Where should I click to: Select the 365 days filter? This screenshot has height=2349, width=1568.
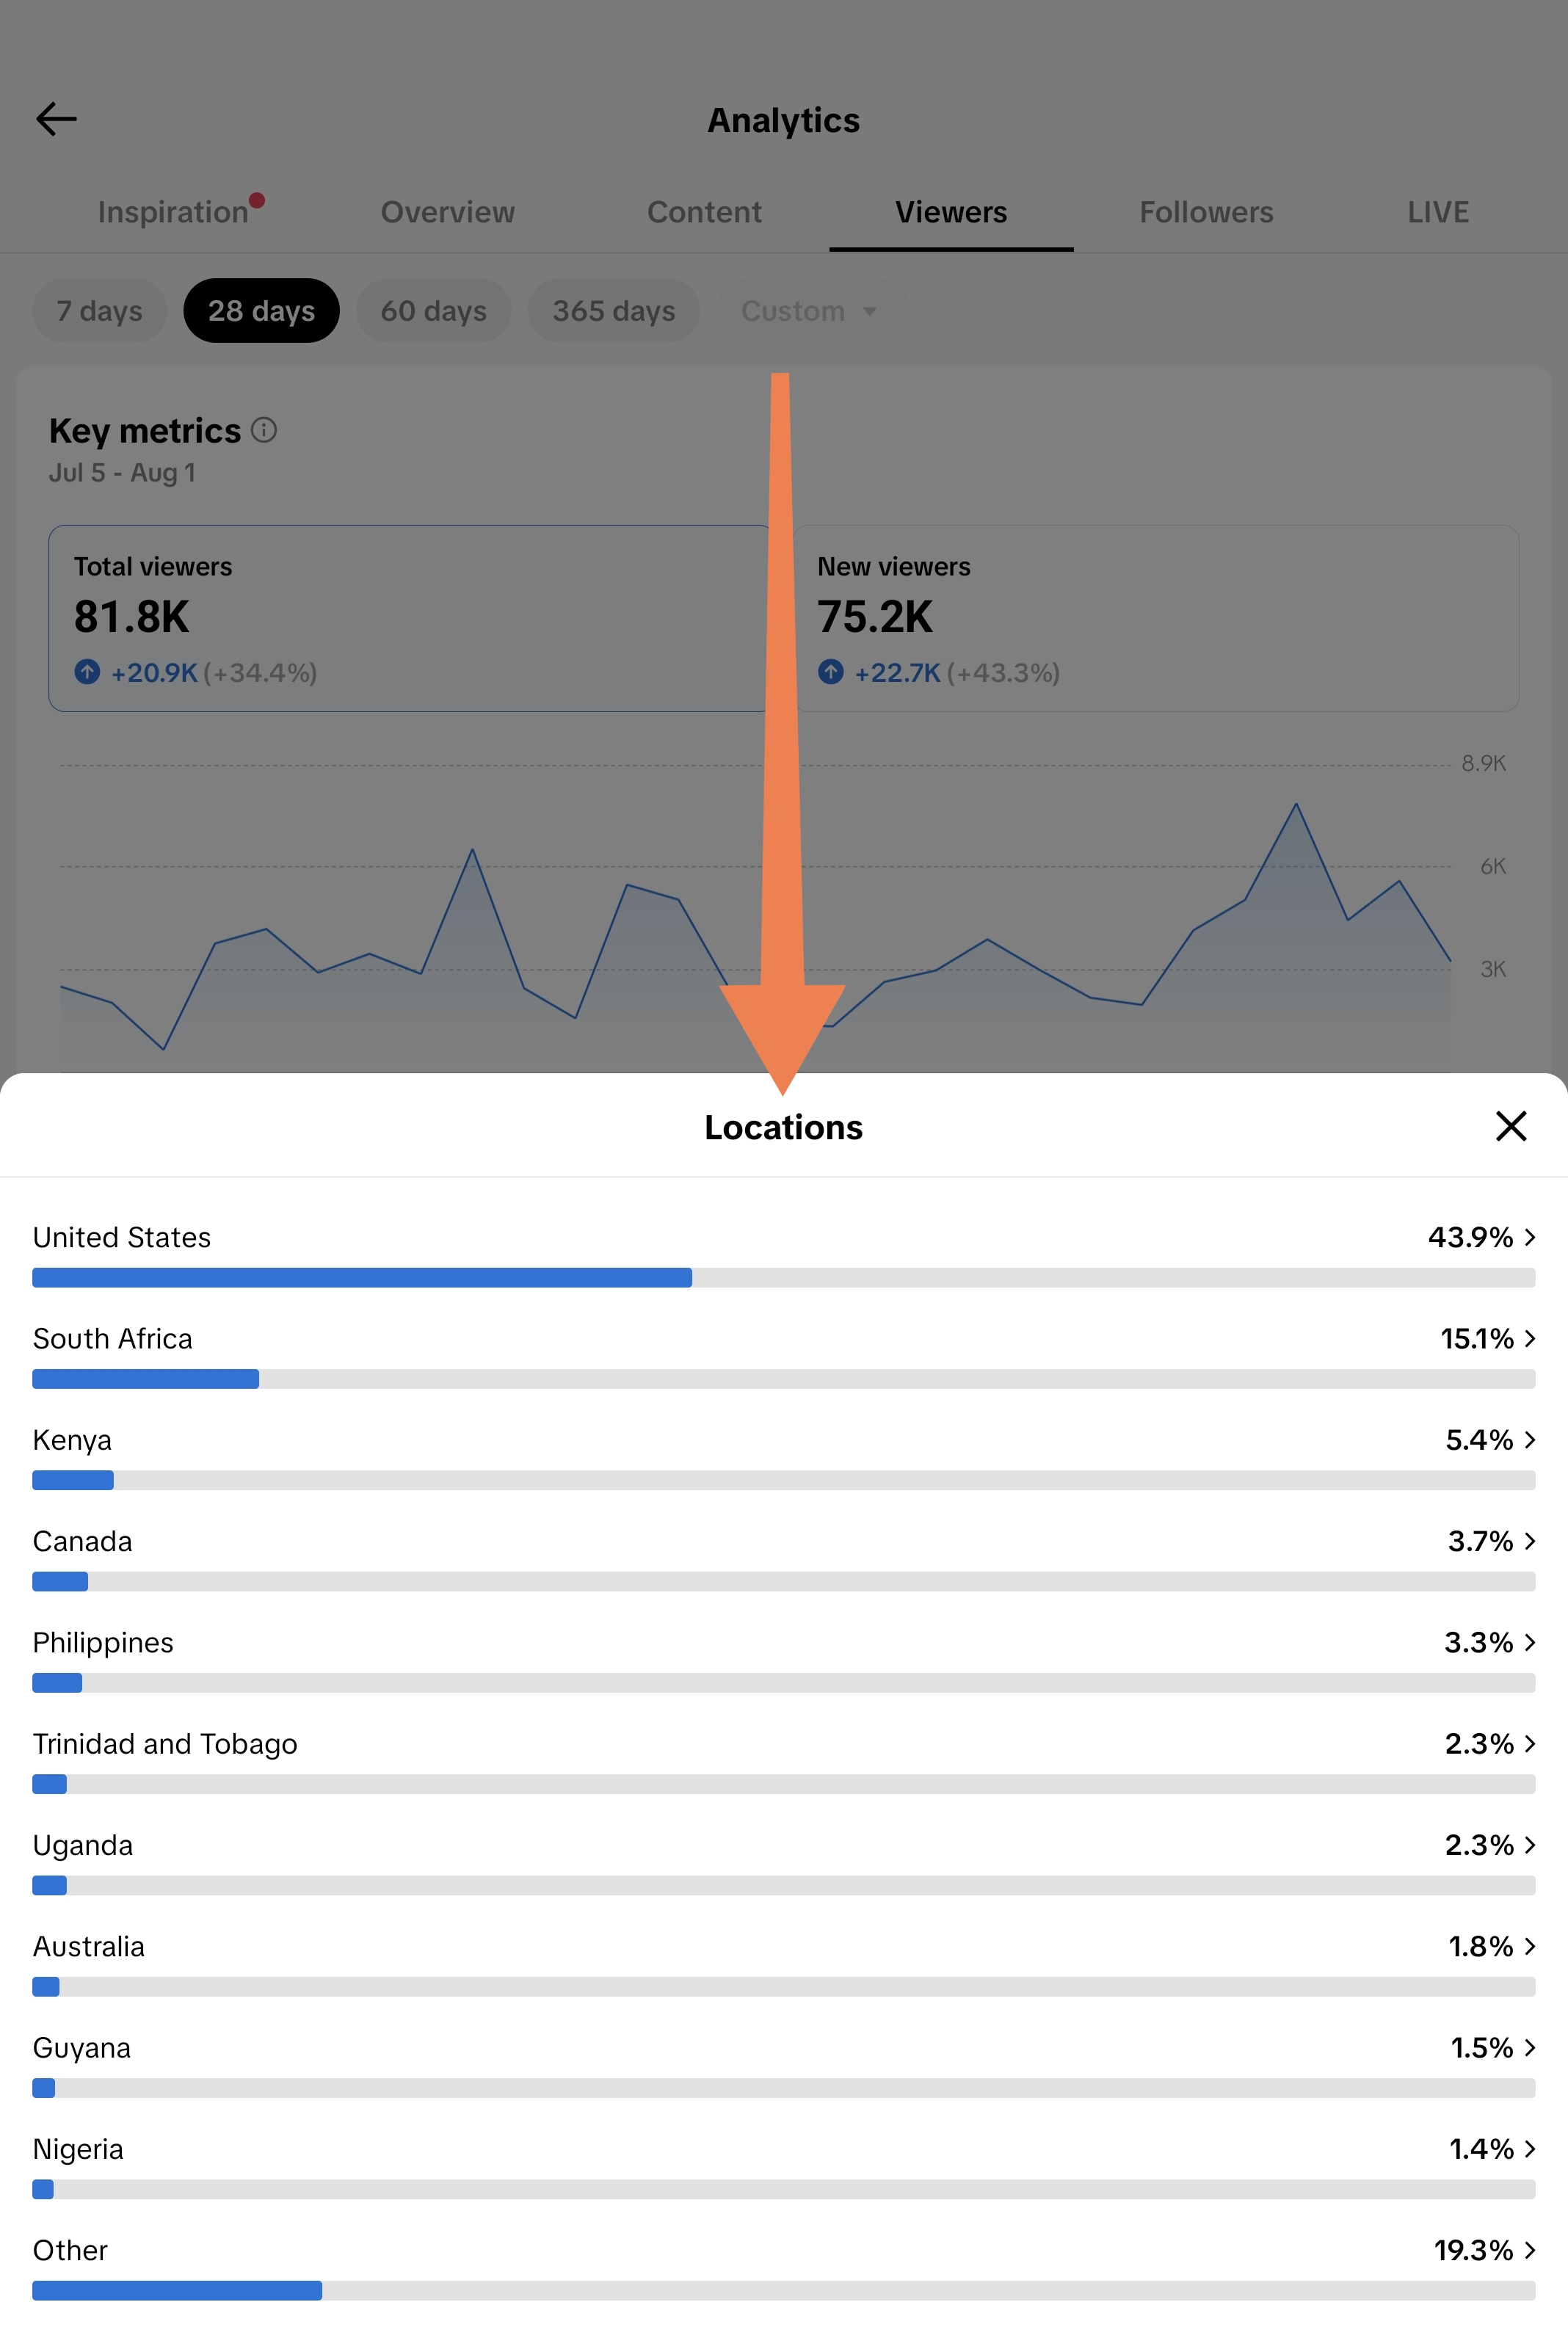click(614, 311)
